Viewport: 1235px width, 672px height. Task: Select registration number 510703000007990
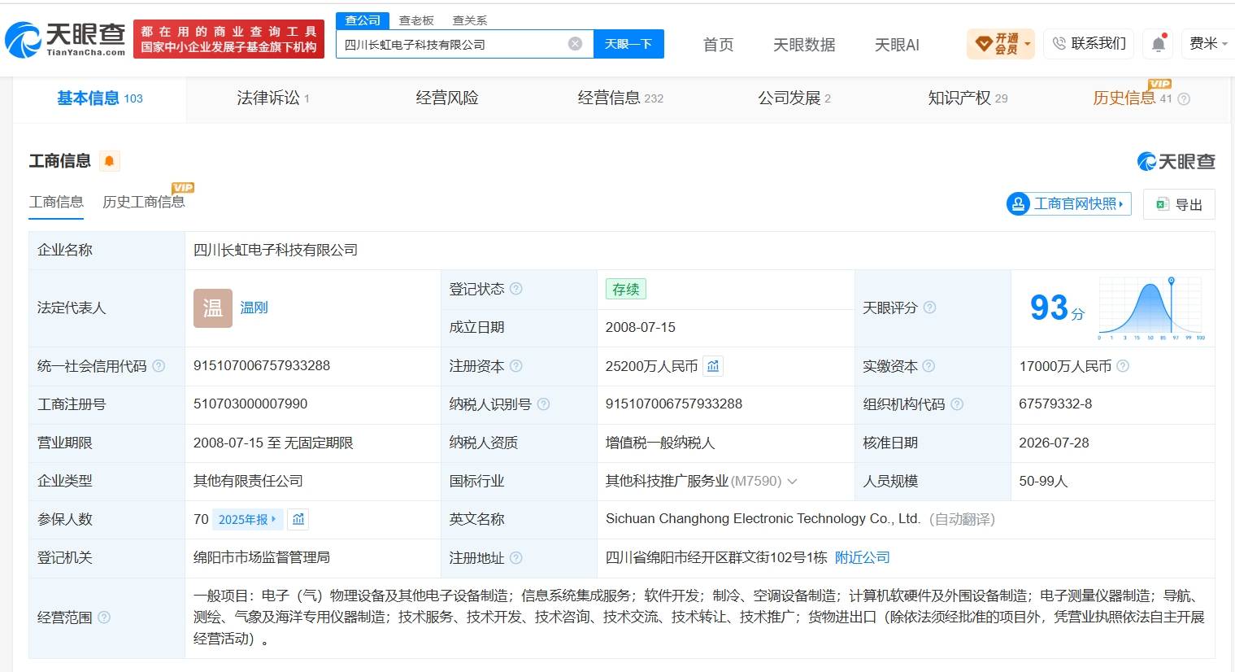[x=250, y=404]
